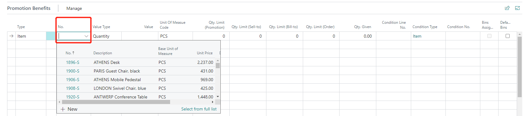The image size is (526, 116).
Task: Click the Base Unit of Measure header
Action: [x=168, y=51]
